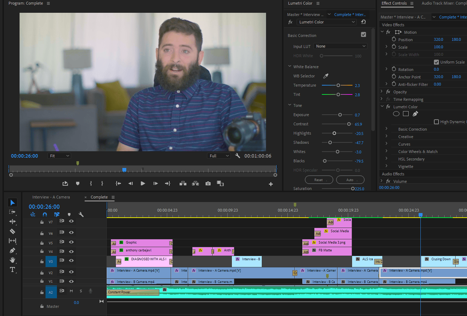Select the Type tool
The width and height of the screenshot is (467, 316).
12,269
